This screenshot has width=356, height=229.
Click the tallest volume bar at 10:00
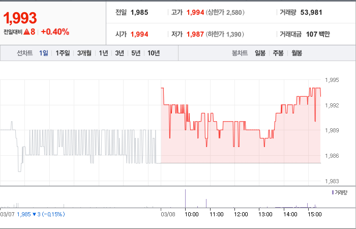pyautogui.click(x=185, y=198)
